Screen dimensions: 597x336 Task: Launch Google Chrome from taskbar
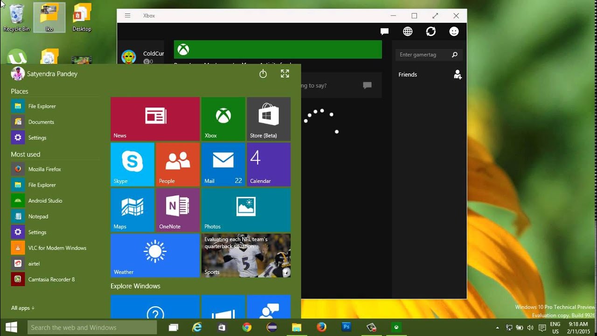pos(247,328)
